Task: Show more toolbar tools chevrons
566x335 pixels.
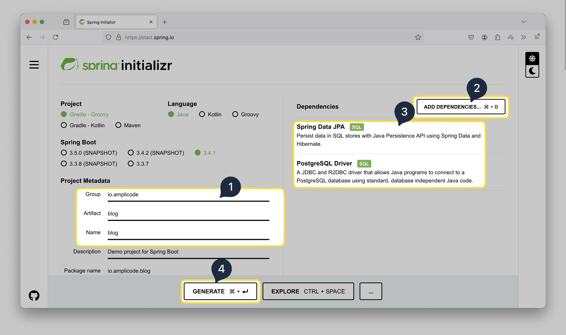Action: (523, 37)
